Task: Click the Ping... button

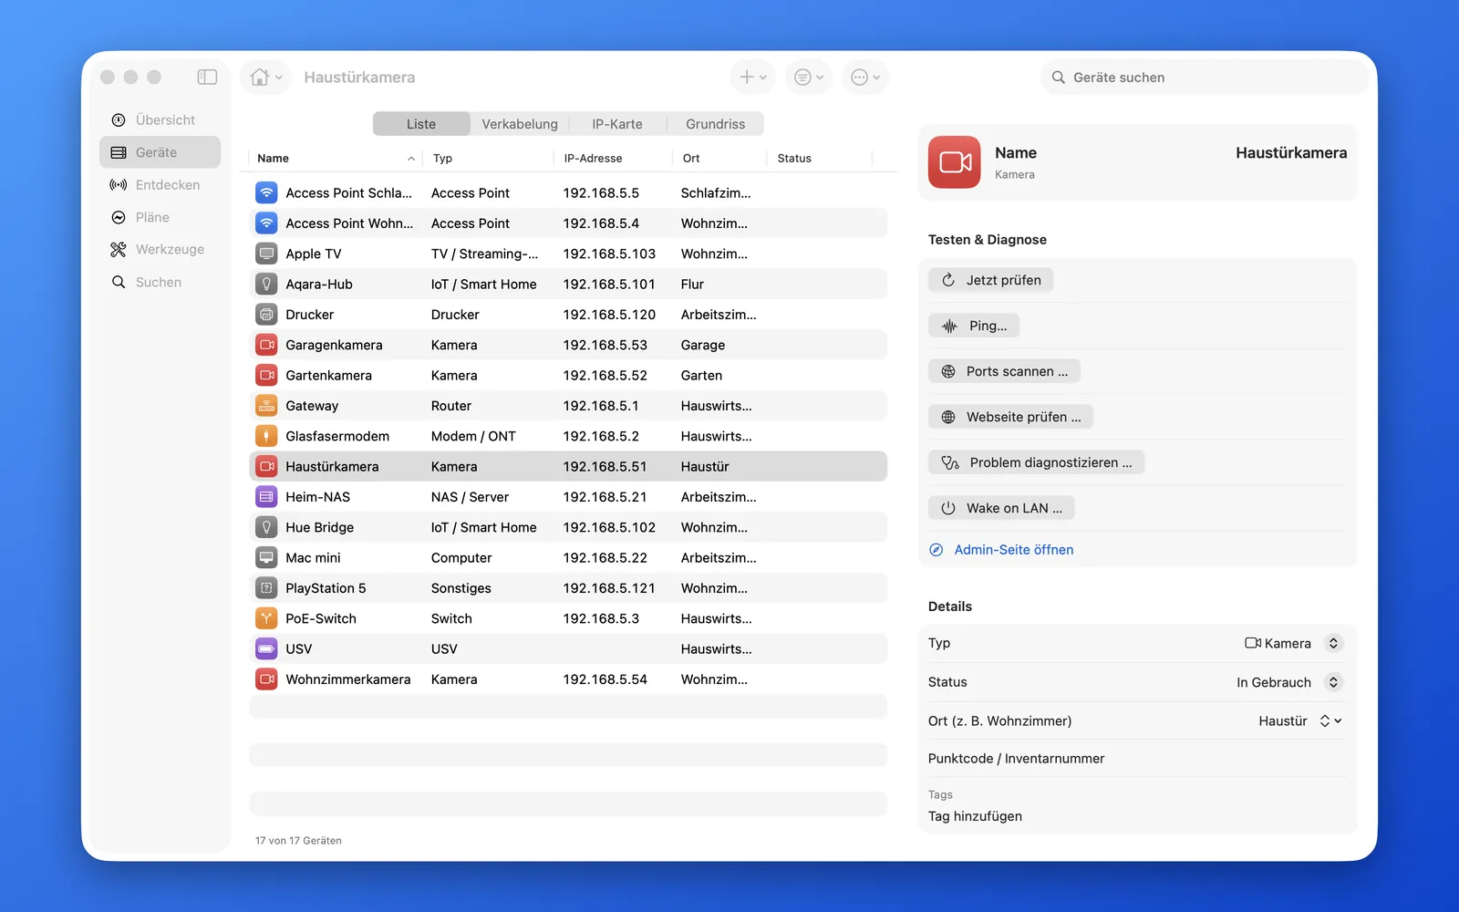Action: point(974,326)
